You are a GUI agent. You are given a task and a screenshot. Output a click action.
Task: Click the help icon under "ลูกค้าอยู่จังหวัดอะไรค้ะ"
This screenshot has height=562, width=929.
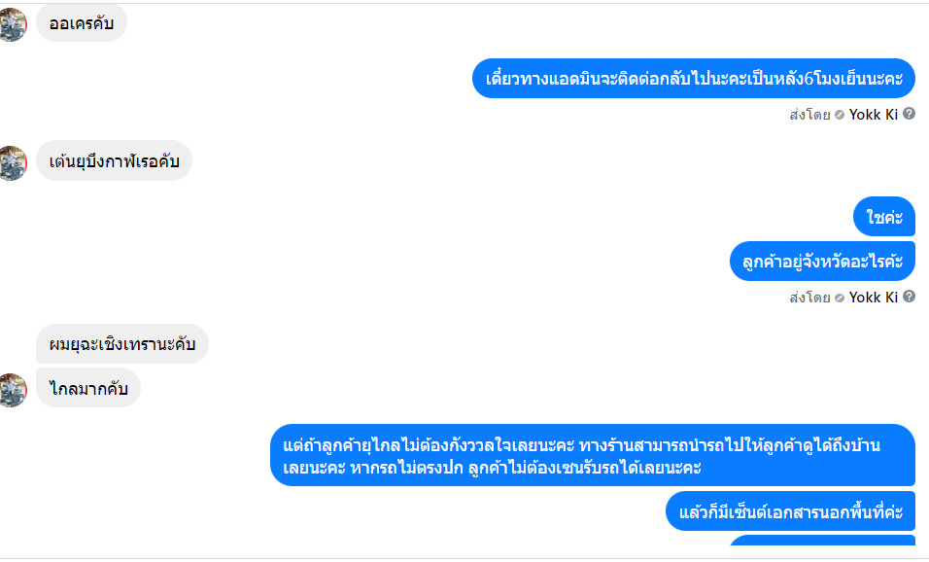click(x=909, y=297)
